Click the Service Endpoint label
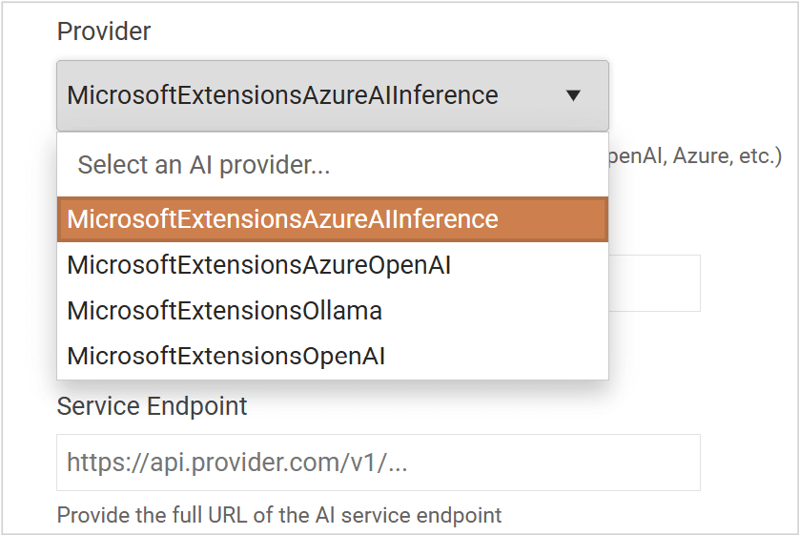 pos(153,406)
